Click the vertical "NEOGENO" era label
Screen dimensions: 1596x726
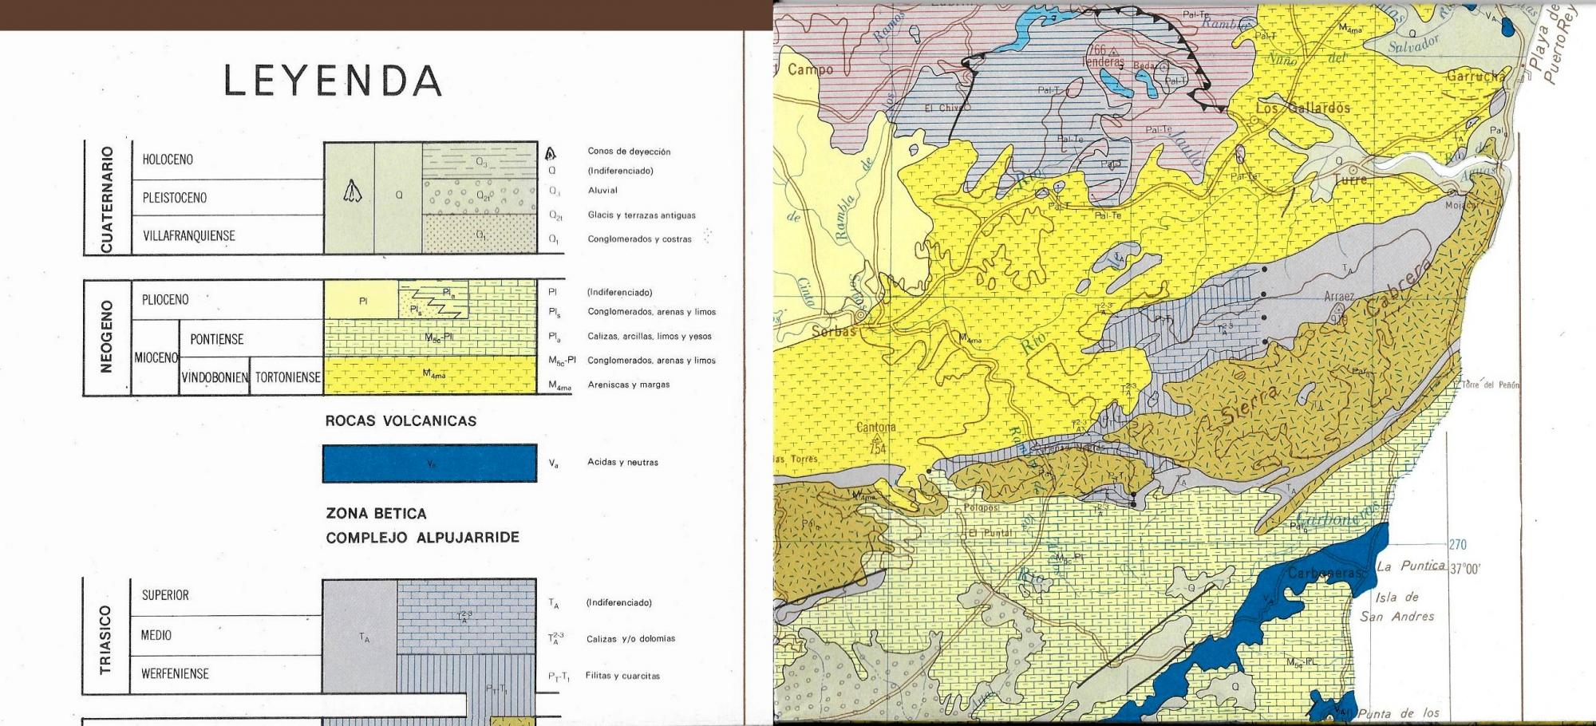tap(106, 337)
